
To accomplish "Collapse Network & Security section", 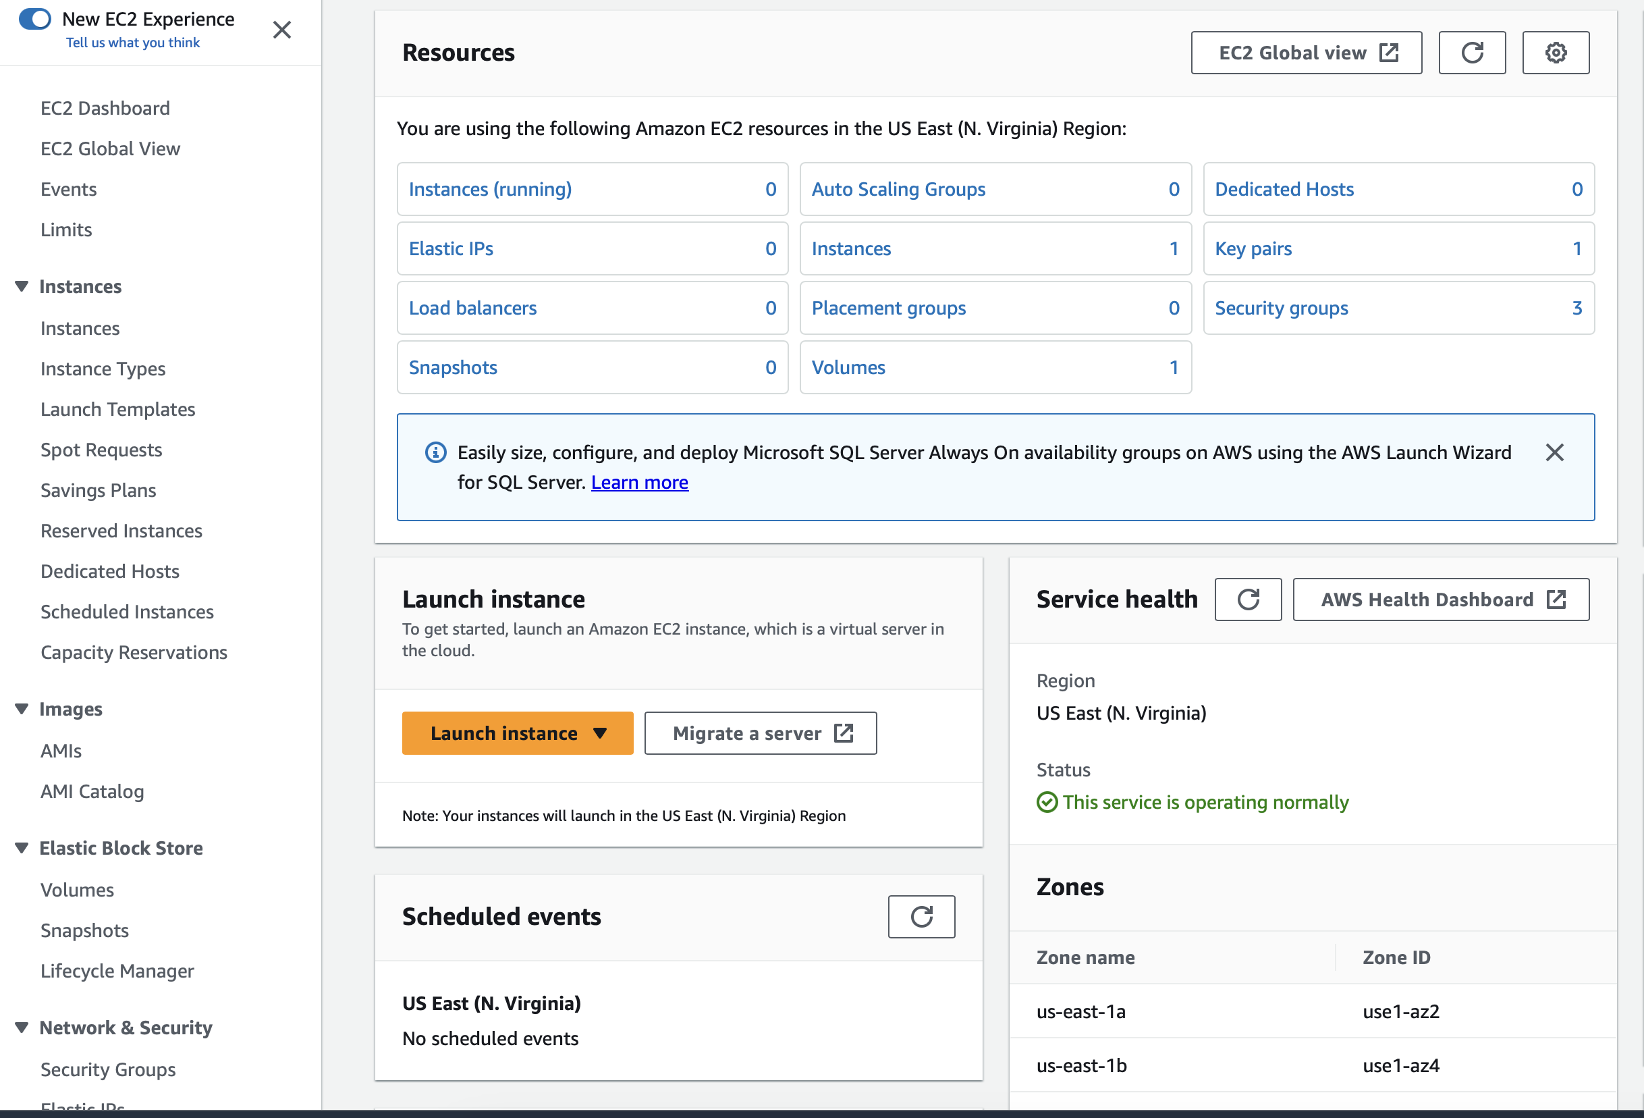I will [22, 1027].
